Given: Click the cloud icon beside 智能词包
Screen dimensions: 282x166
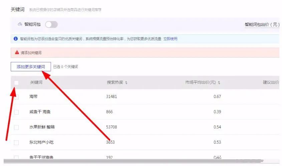Looking at the screenshot, I should (x=20, y=24).
